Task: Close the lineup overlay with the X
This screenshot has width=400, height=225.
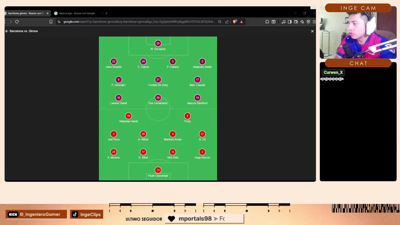Action: tap(312, 31)
